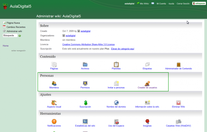Click the Estadísticas del wiki text link

tap(85, 126)
